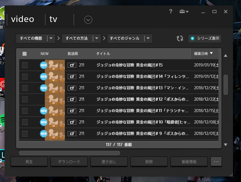The height and width of the screenshot is (182, 241).
Task: Click the 117 / 117 番組 count label
Action: [119, 145]
